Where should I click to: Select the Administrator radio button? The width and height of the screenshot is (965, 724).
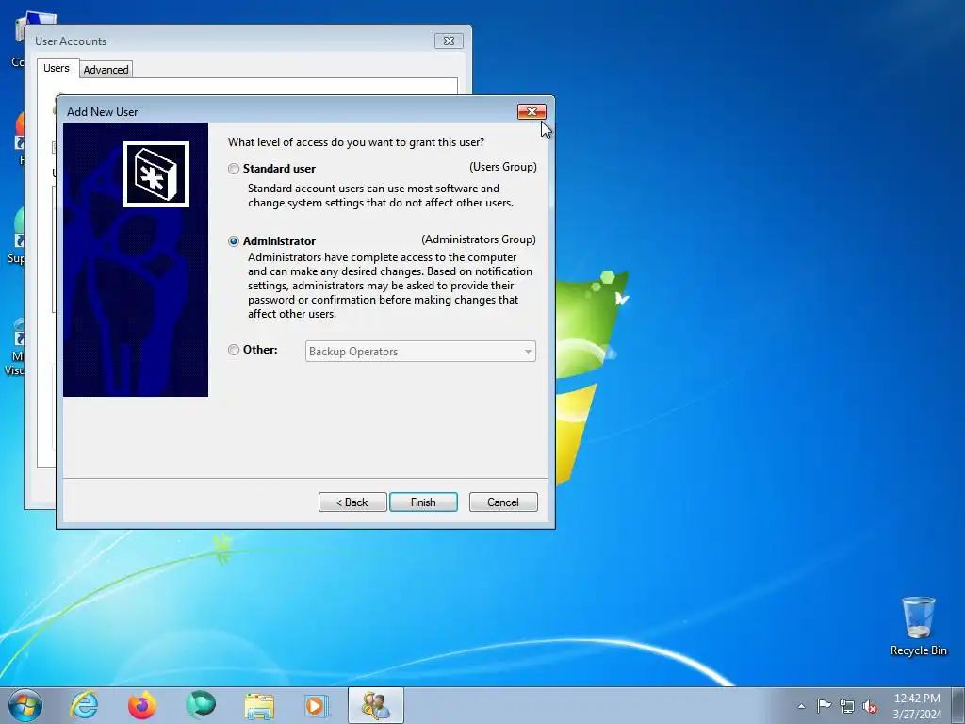tap(234, 241)
